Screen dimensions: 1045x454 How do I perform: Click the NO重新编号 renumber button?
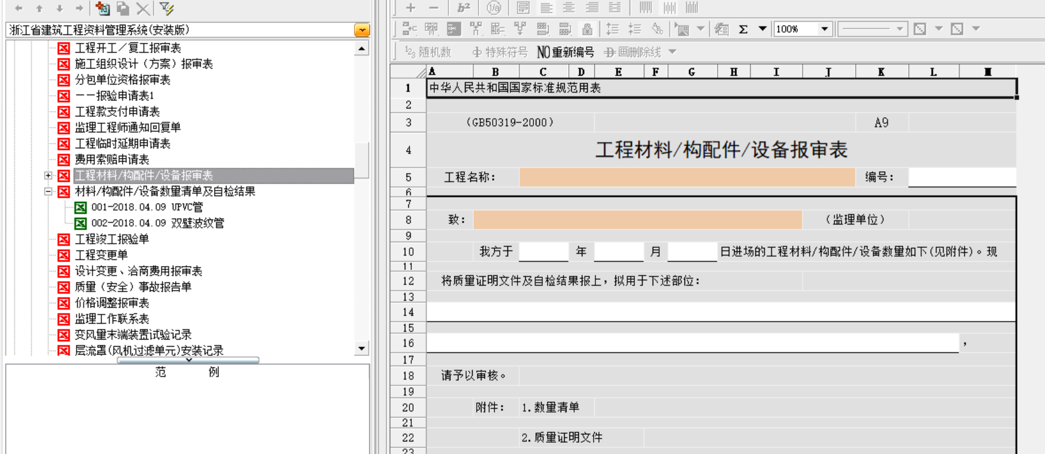tap(565, 52)
